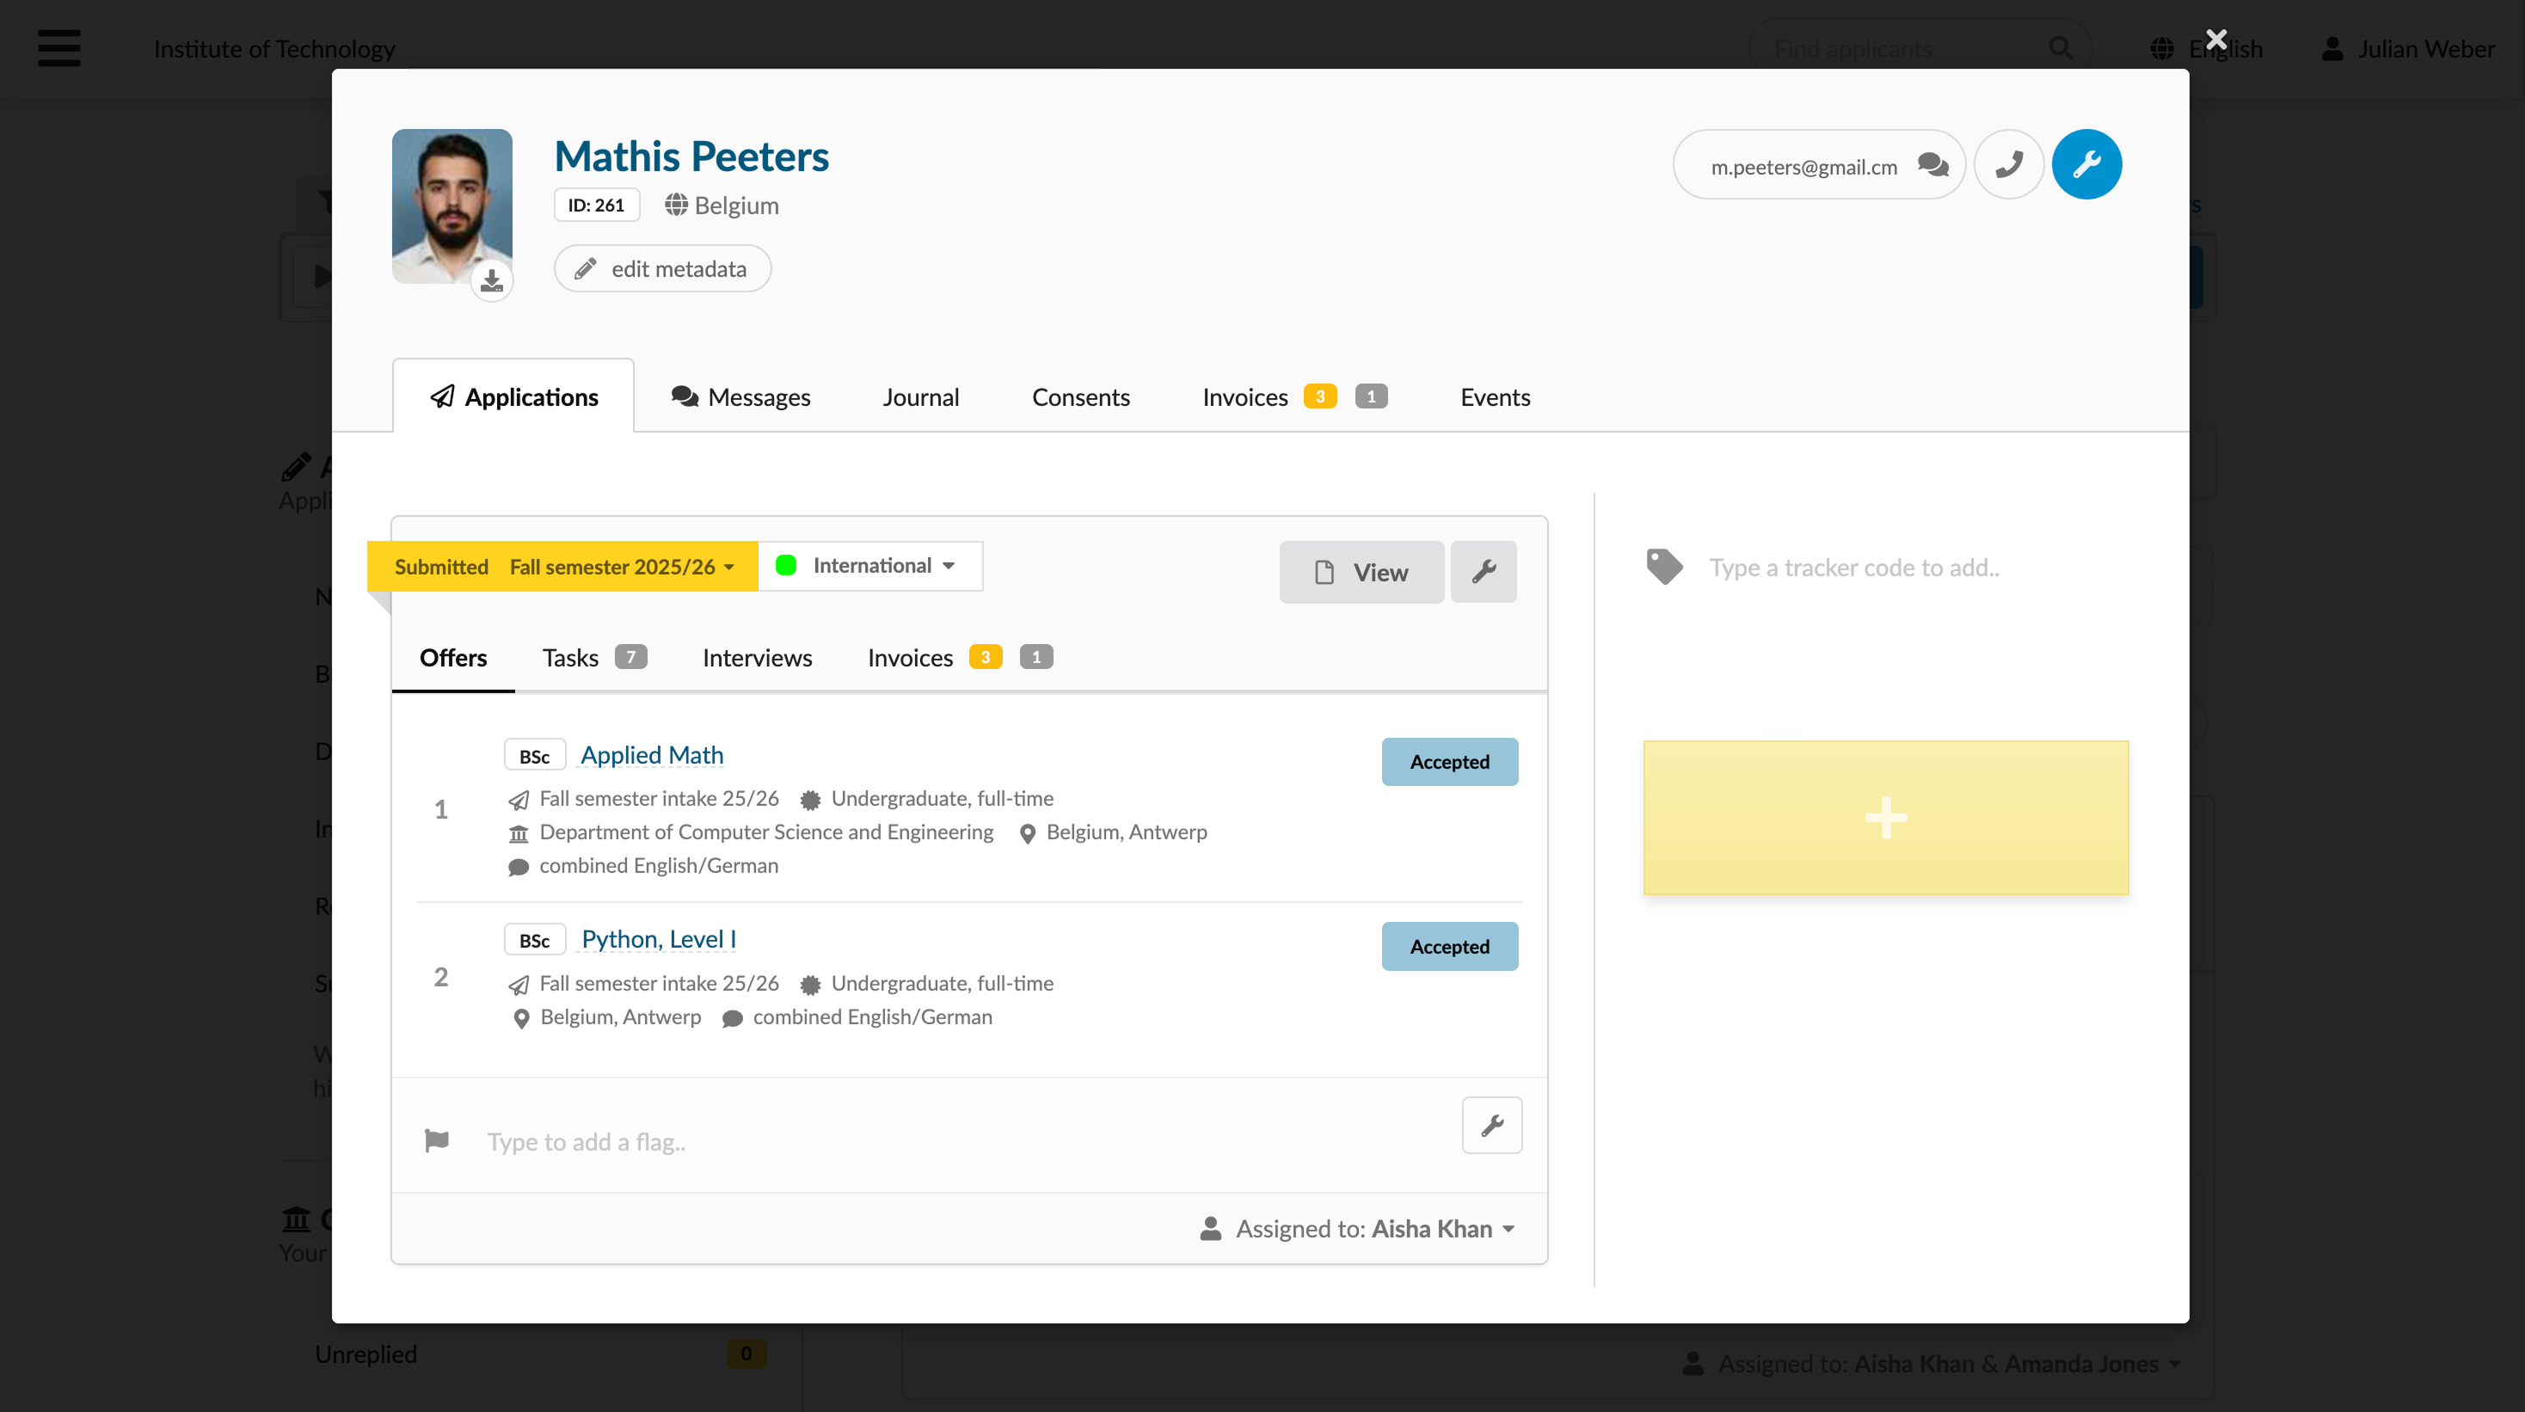Open the Python, Level I programme link
Viewport: 2525px width, 1412px height.
(659, 939)
